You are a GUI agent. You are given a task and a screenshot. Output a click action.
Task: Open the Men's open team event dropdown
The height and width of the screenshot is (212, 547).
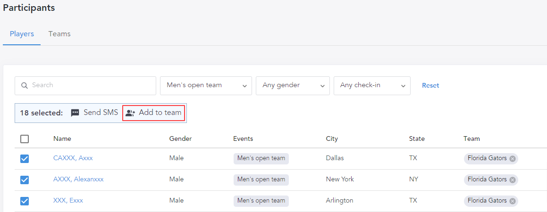tap(206, 86)
